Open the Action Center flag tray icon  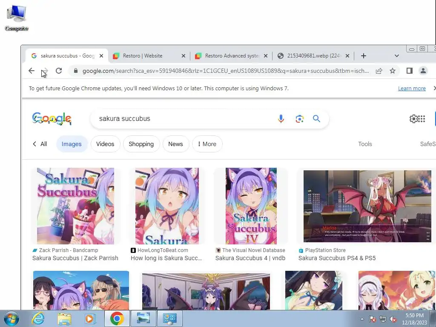tap(372, 319)
